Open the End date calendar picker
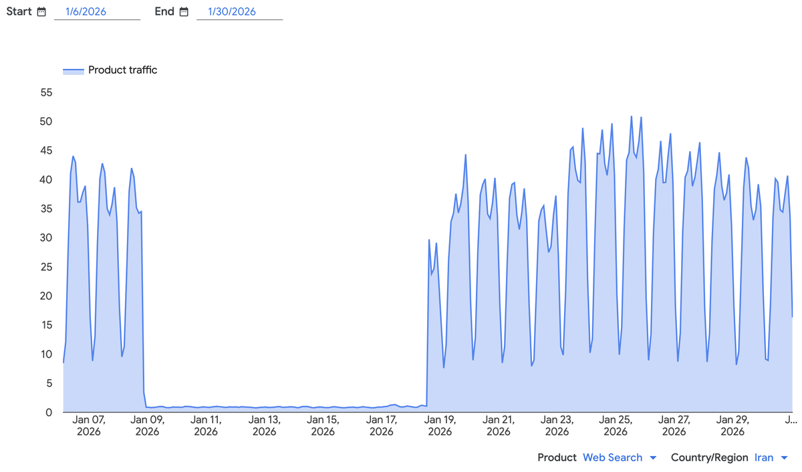 pyautogui.click(x=185, y=11)
